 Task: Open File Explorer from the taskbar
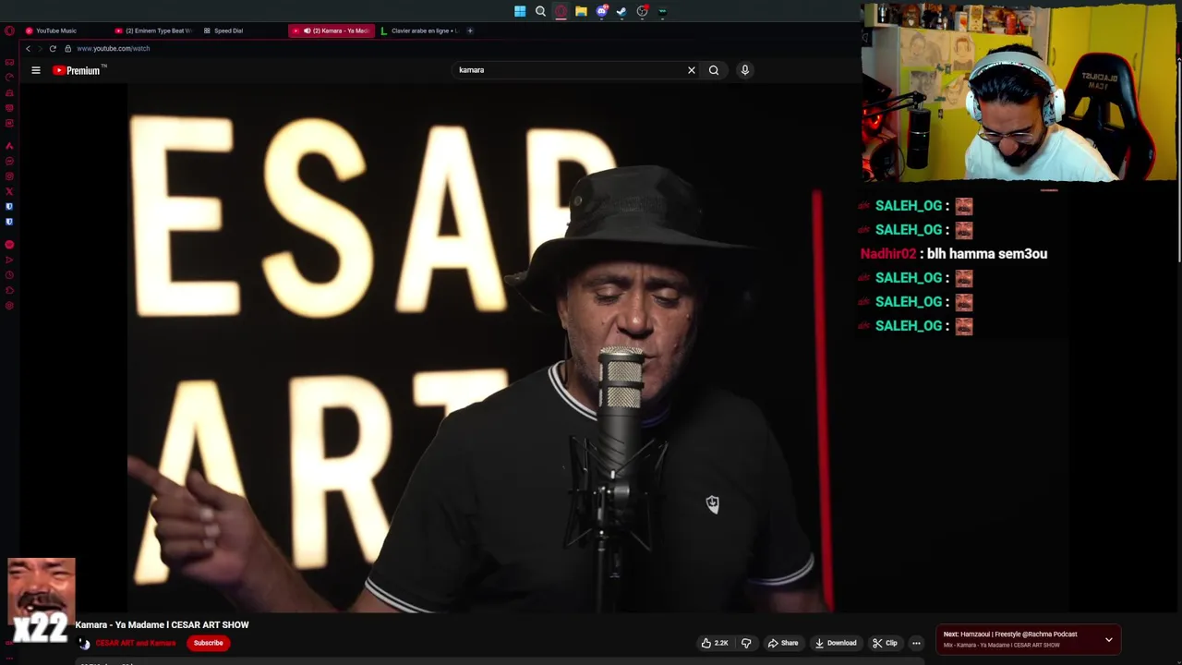coord(581,12)
